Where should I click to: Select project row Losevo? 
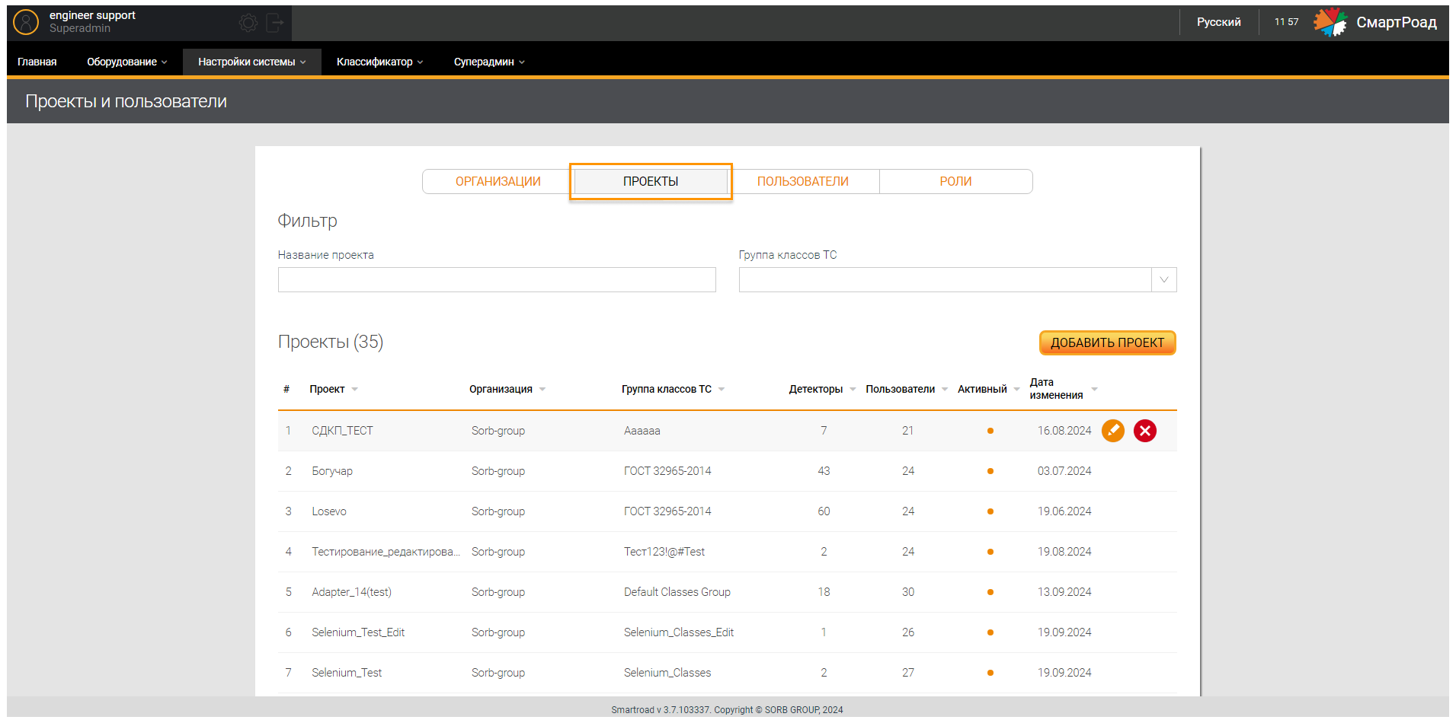tap(727, 511)
